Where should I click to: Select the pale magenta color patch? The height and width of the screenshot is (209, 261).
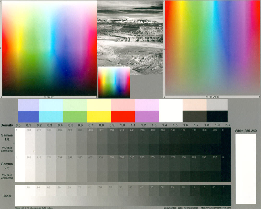(x=147, y=105)
